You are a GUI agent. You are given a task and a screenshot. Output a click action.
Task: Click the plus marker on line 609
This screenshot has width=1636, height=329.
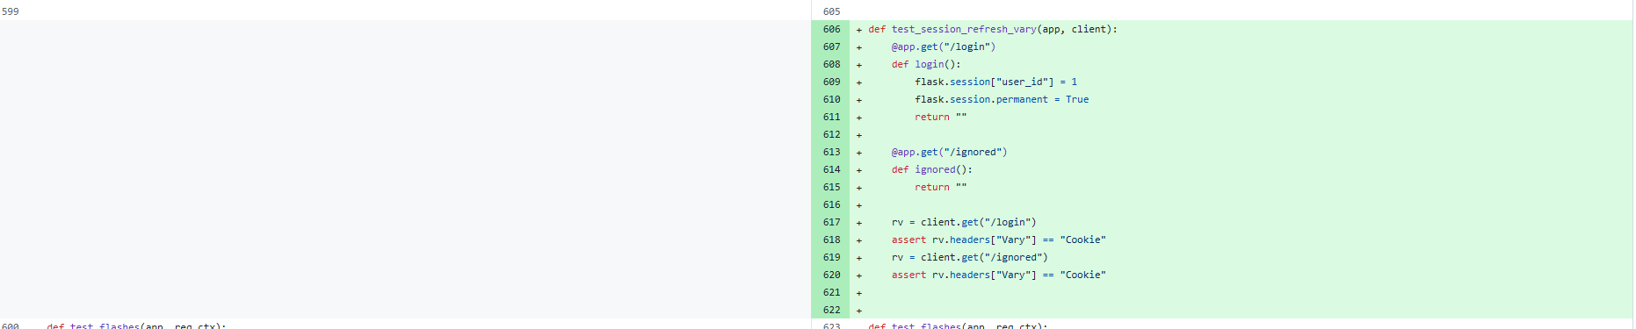click(x=859, y=82)
